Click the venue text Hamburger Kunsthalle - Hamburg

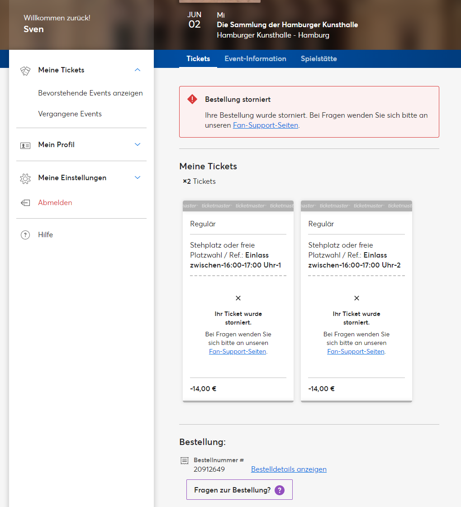tap(273, 35)
